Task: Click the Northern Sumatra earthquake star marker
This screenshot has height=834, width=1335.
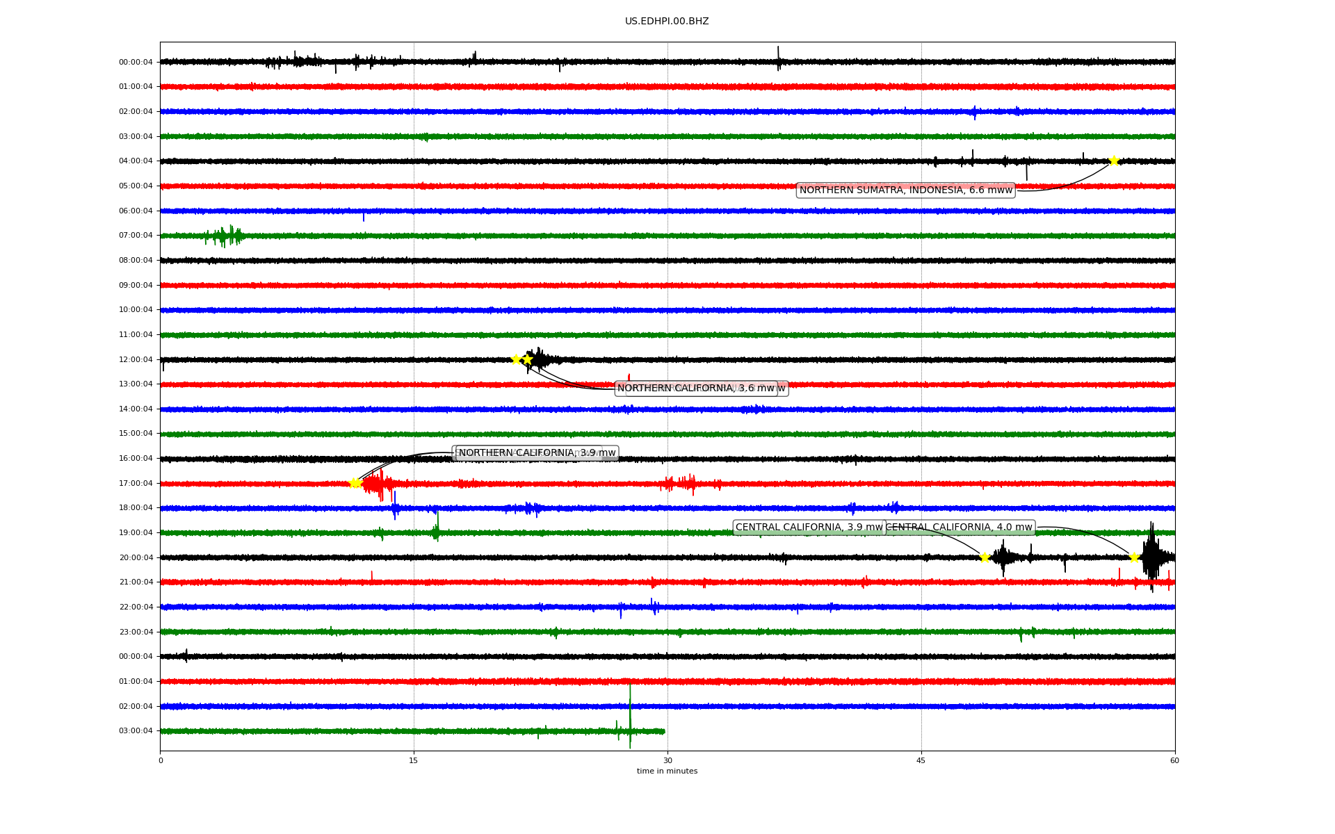Action: point(1114,161)
